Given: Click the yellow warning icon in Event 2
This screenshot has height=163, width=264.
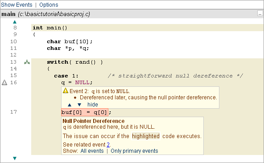Looking at the screenshot, I should pyautogui.click(x=66, y=91).
